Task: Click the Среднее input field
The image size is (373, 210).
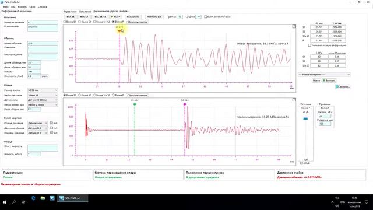Action: (x=198, y=17)
